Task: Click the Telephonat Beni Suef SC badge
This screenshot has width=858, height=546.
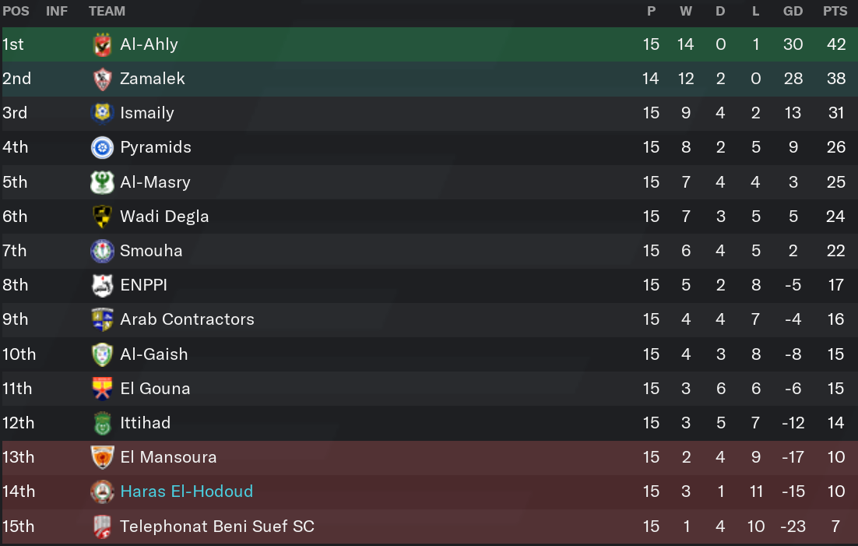Action: point(102,527)
